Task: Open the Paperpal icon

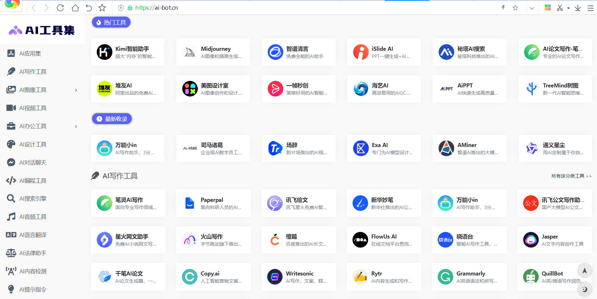Action: click(x=189, y=203)
